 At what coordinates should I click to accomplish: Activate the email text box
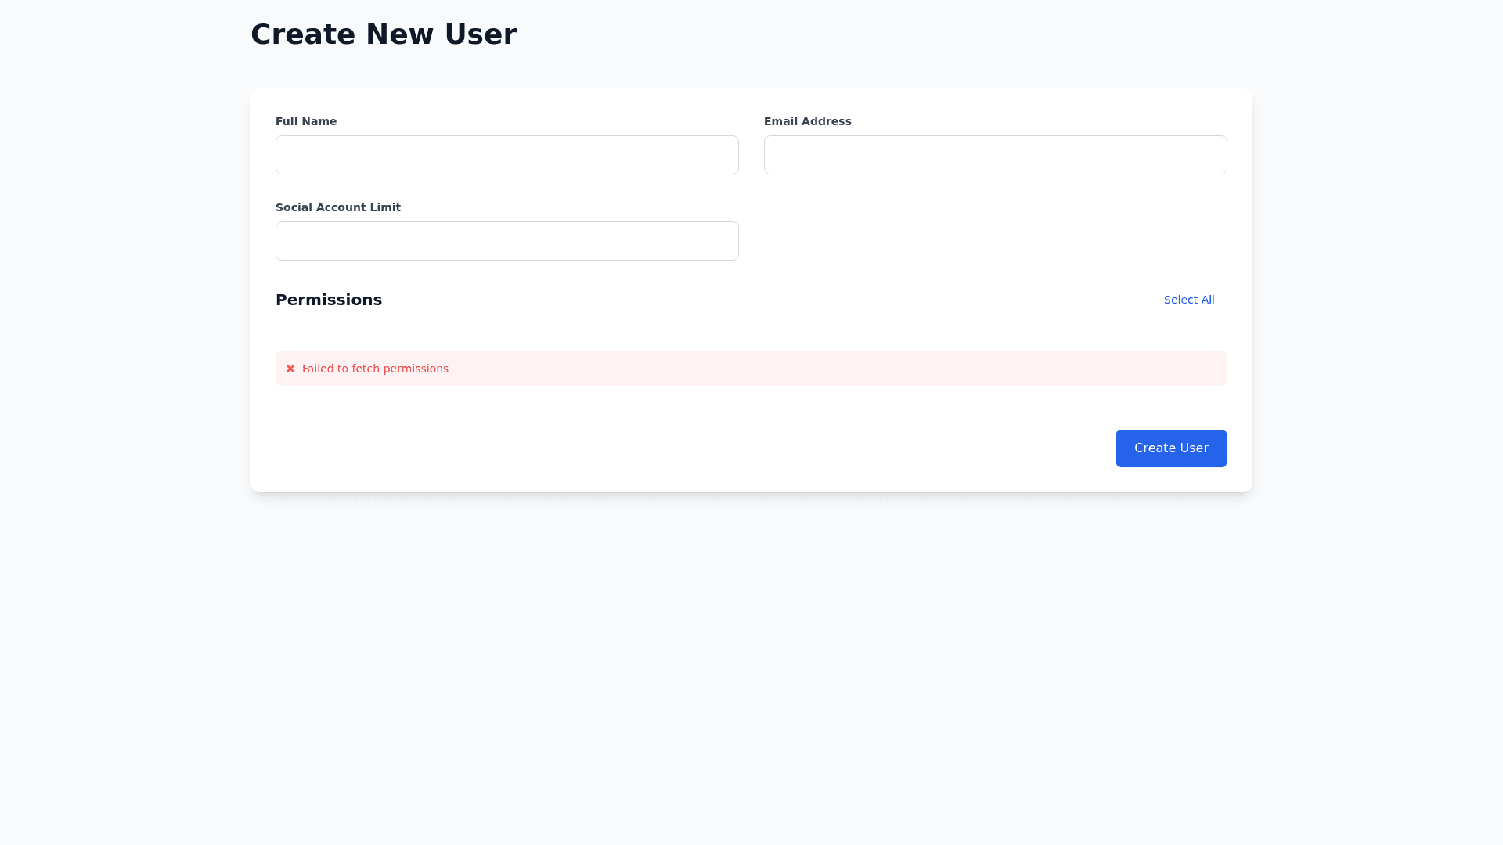point(995,155)
